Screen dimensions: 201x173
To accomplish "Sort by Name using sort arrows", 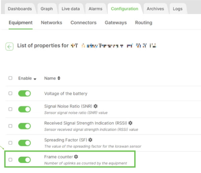I will pos(59,78).
